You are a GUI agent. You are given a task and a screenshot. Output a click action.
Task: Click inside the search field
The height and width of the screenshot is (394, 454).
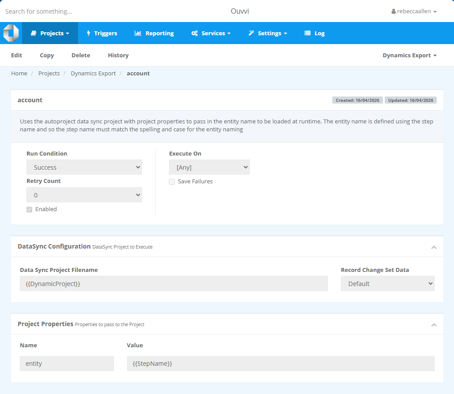pyautogui.click(x=66, y=11)
